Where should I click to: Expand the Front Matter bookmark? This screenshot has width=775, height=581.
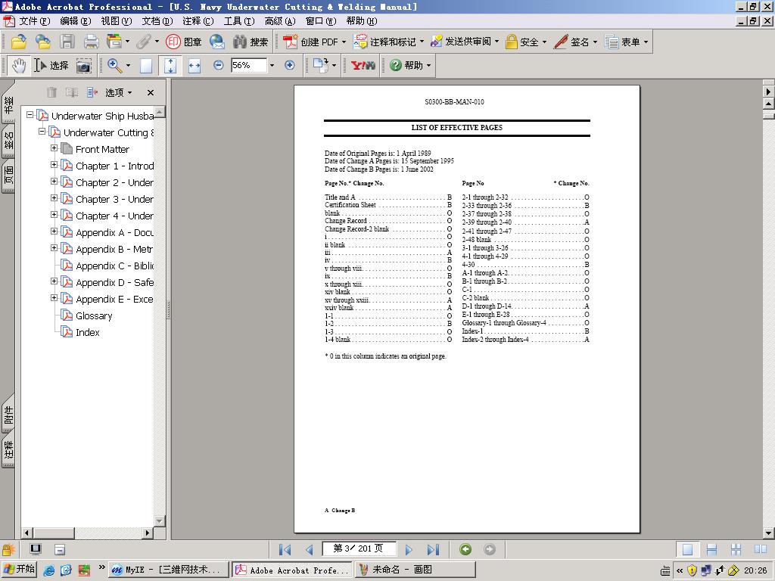click(x=54, y=148)
